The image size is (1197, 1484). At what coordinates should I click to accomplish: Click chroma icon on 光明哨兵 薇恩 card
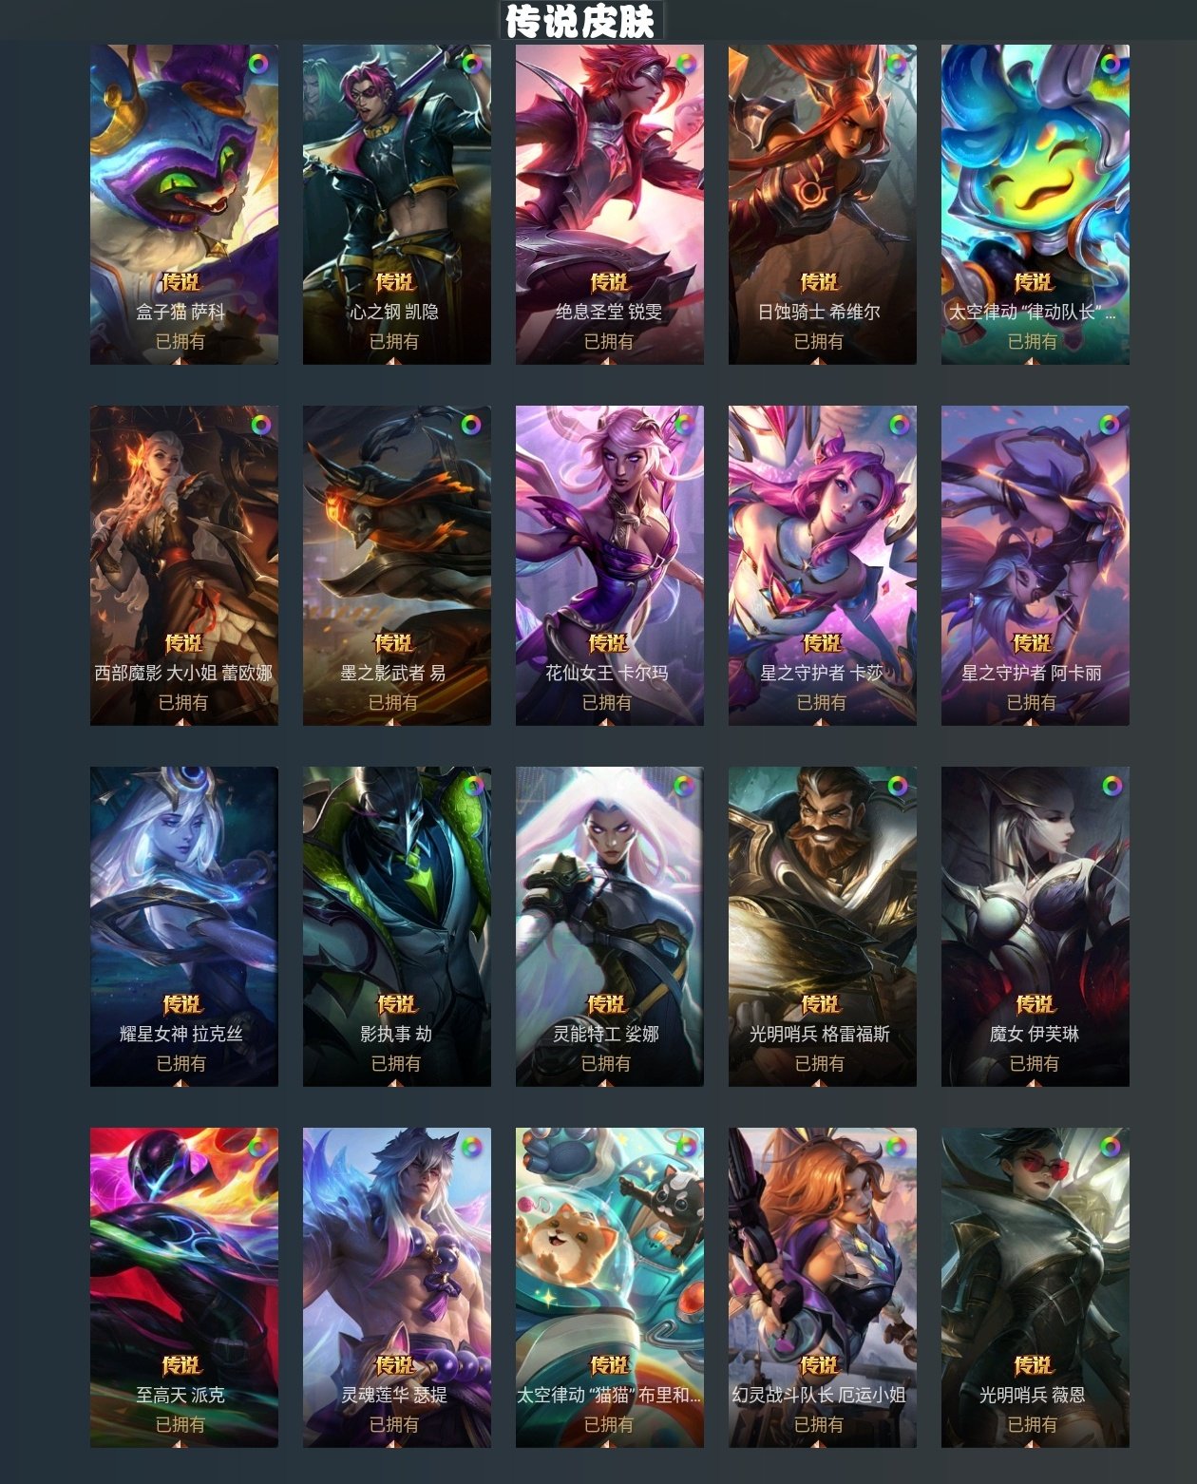[1110, 1147]
